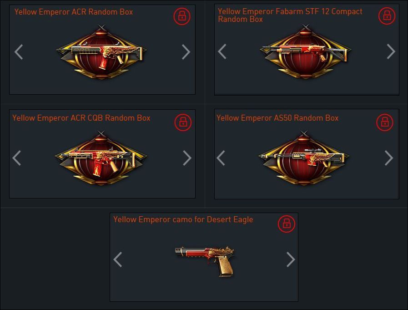View next Desert Eagle camo slide

click(x=290, y=259)
